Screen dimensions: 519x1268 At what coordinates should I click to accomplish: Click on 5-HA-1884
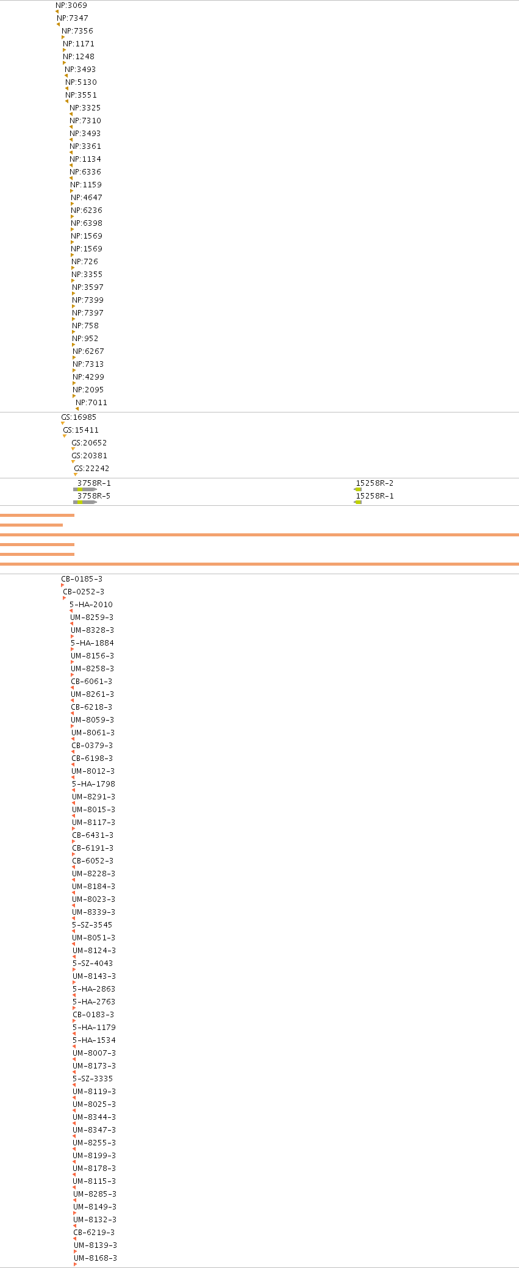[92, 643]
